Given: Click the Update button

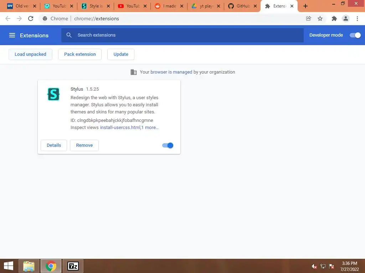Looking at the screenshot, I should pos(121,54).
